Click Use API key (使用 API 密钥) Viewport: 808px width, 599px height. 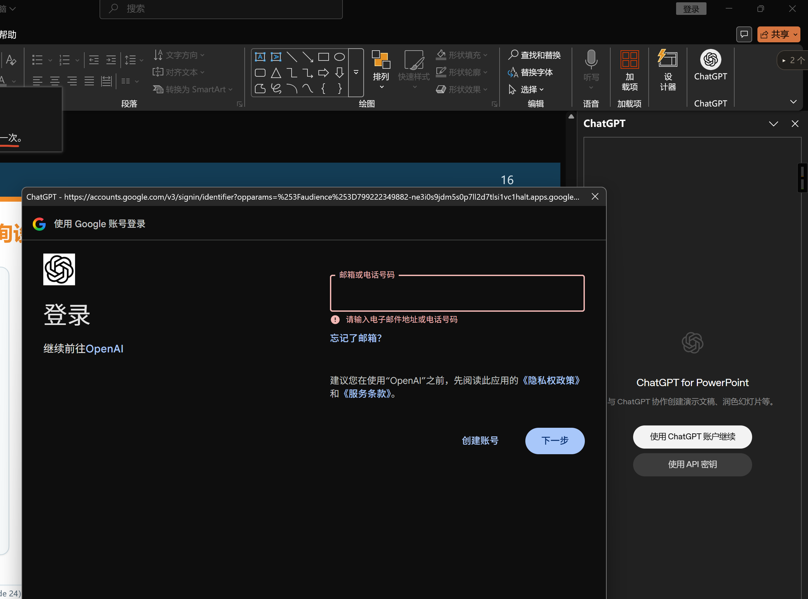pos(692,465)
